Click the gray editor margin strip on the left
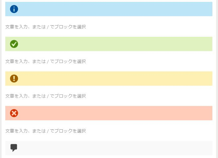Screen dimensions: 218x158 pos(1,79)
